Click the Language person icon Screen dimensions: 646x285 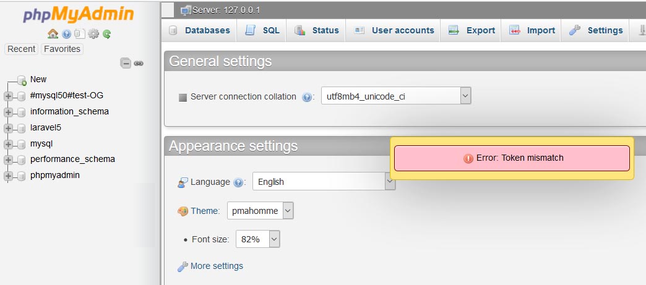coord(183,182)
